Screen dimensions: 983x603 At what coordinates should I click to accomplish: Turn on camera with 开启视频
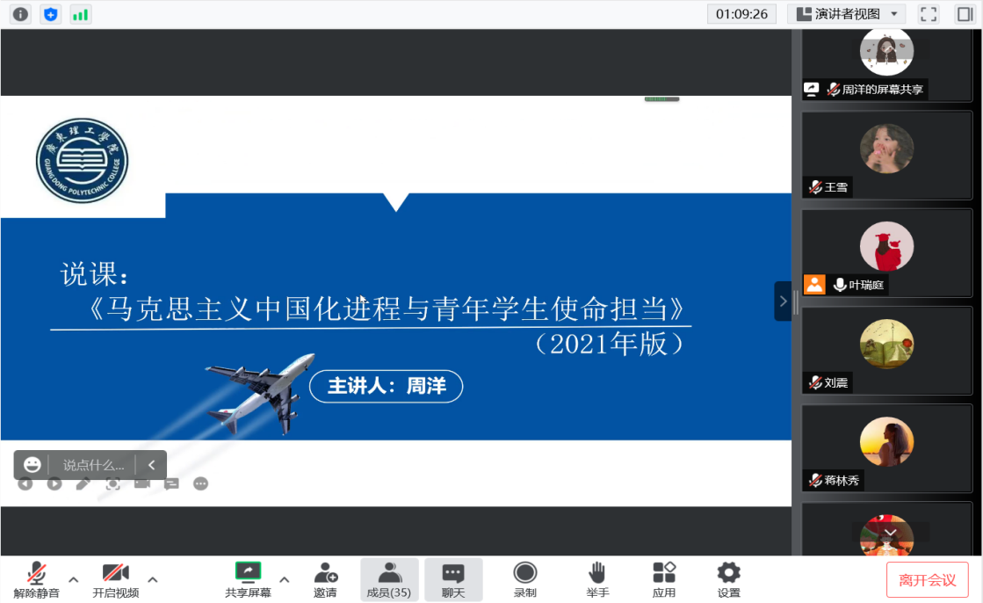(x=115, y=580)
